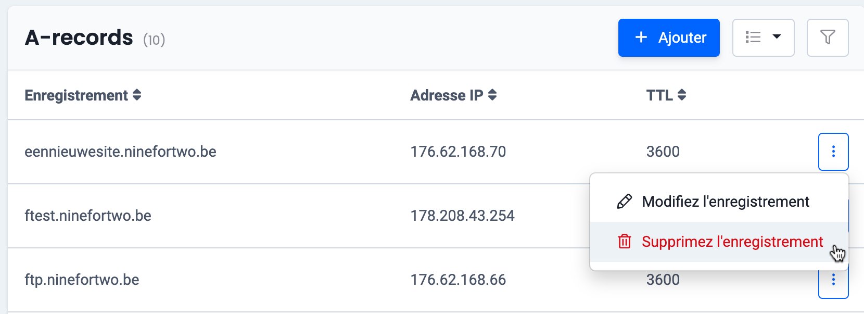
Task: Open three-dot menu for ftp.ninefortwo.be
Action: click(833, 281)
